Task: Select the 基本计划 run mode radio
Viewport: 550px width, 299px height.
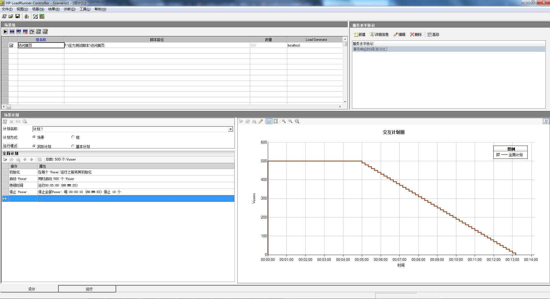Action: coord(73,146)
